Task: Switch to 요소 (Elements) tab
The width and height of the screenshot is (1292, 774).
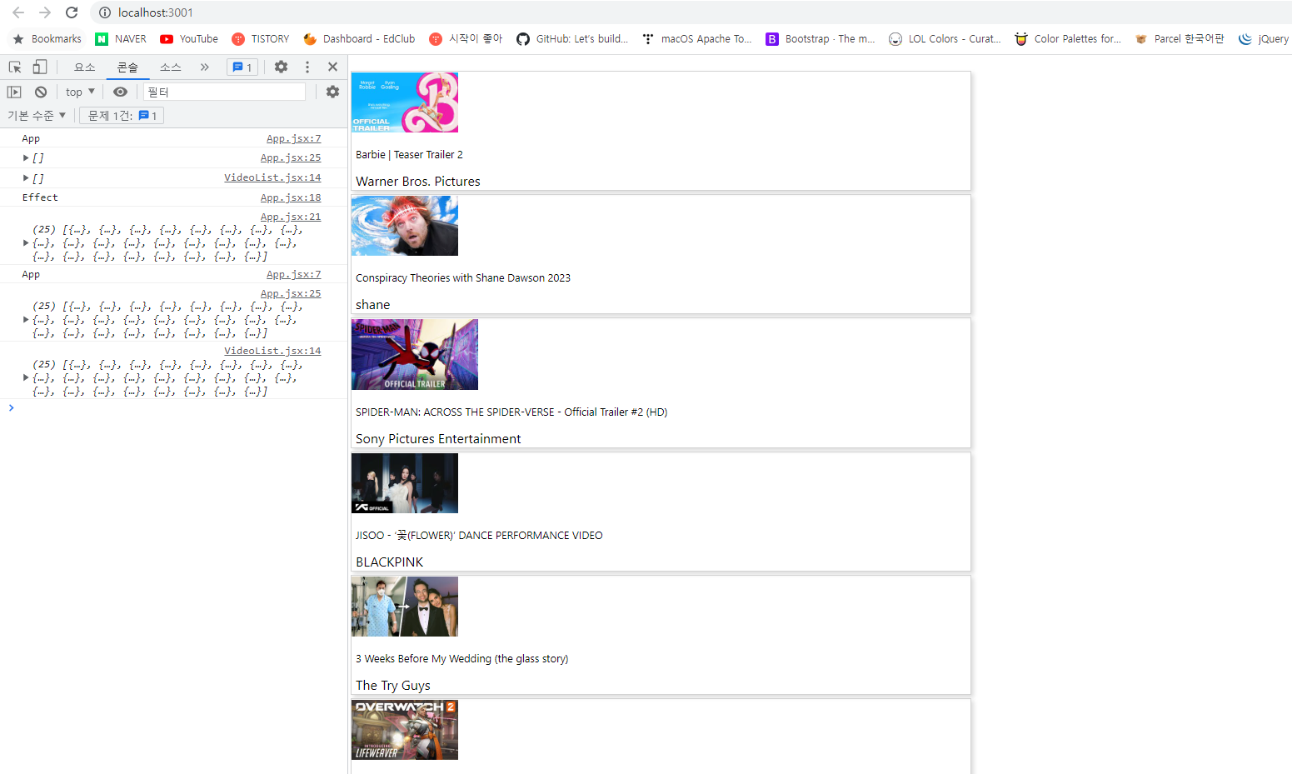Action: (85, 67)
